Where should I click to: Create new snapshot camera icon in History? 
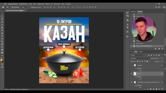click(x=159, y=49)
